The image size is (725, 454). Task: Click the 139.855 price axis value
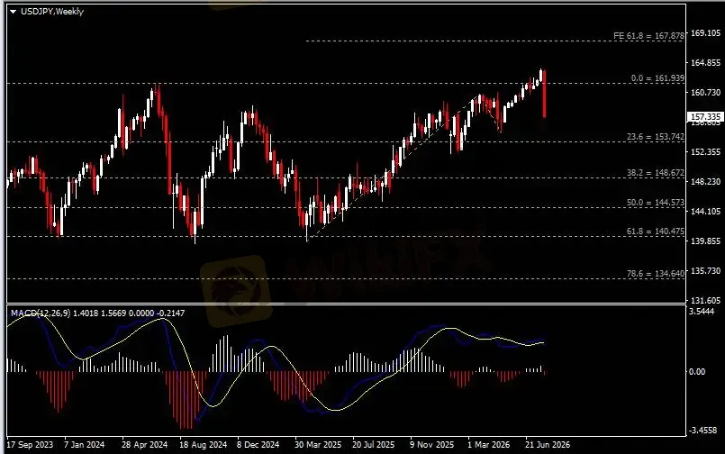tap(705, 241)
